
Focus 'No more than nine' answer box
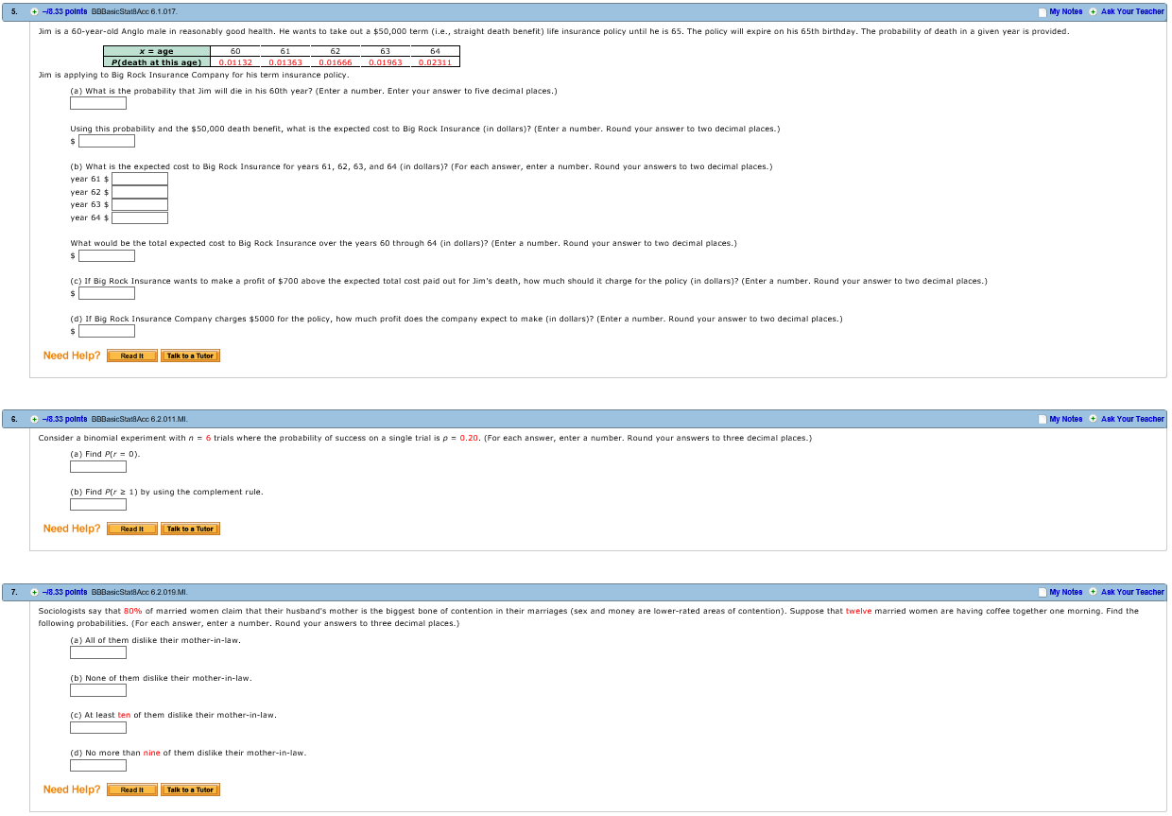[x=98, y=765]
